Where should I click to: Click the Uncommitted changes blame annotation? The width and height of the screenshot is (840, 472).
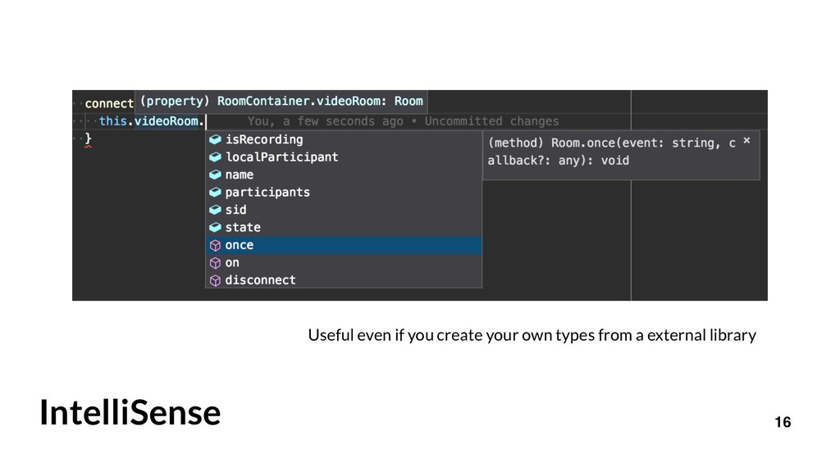click(492, 121)
